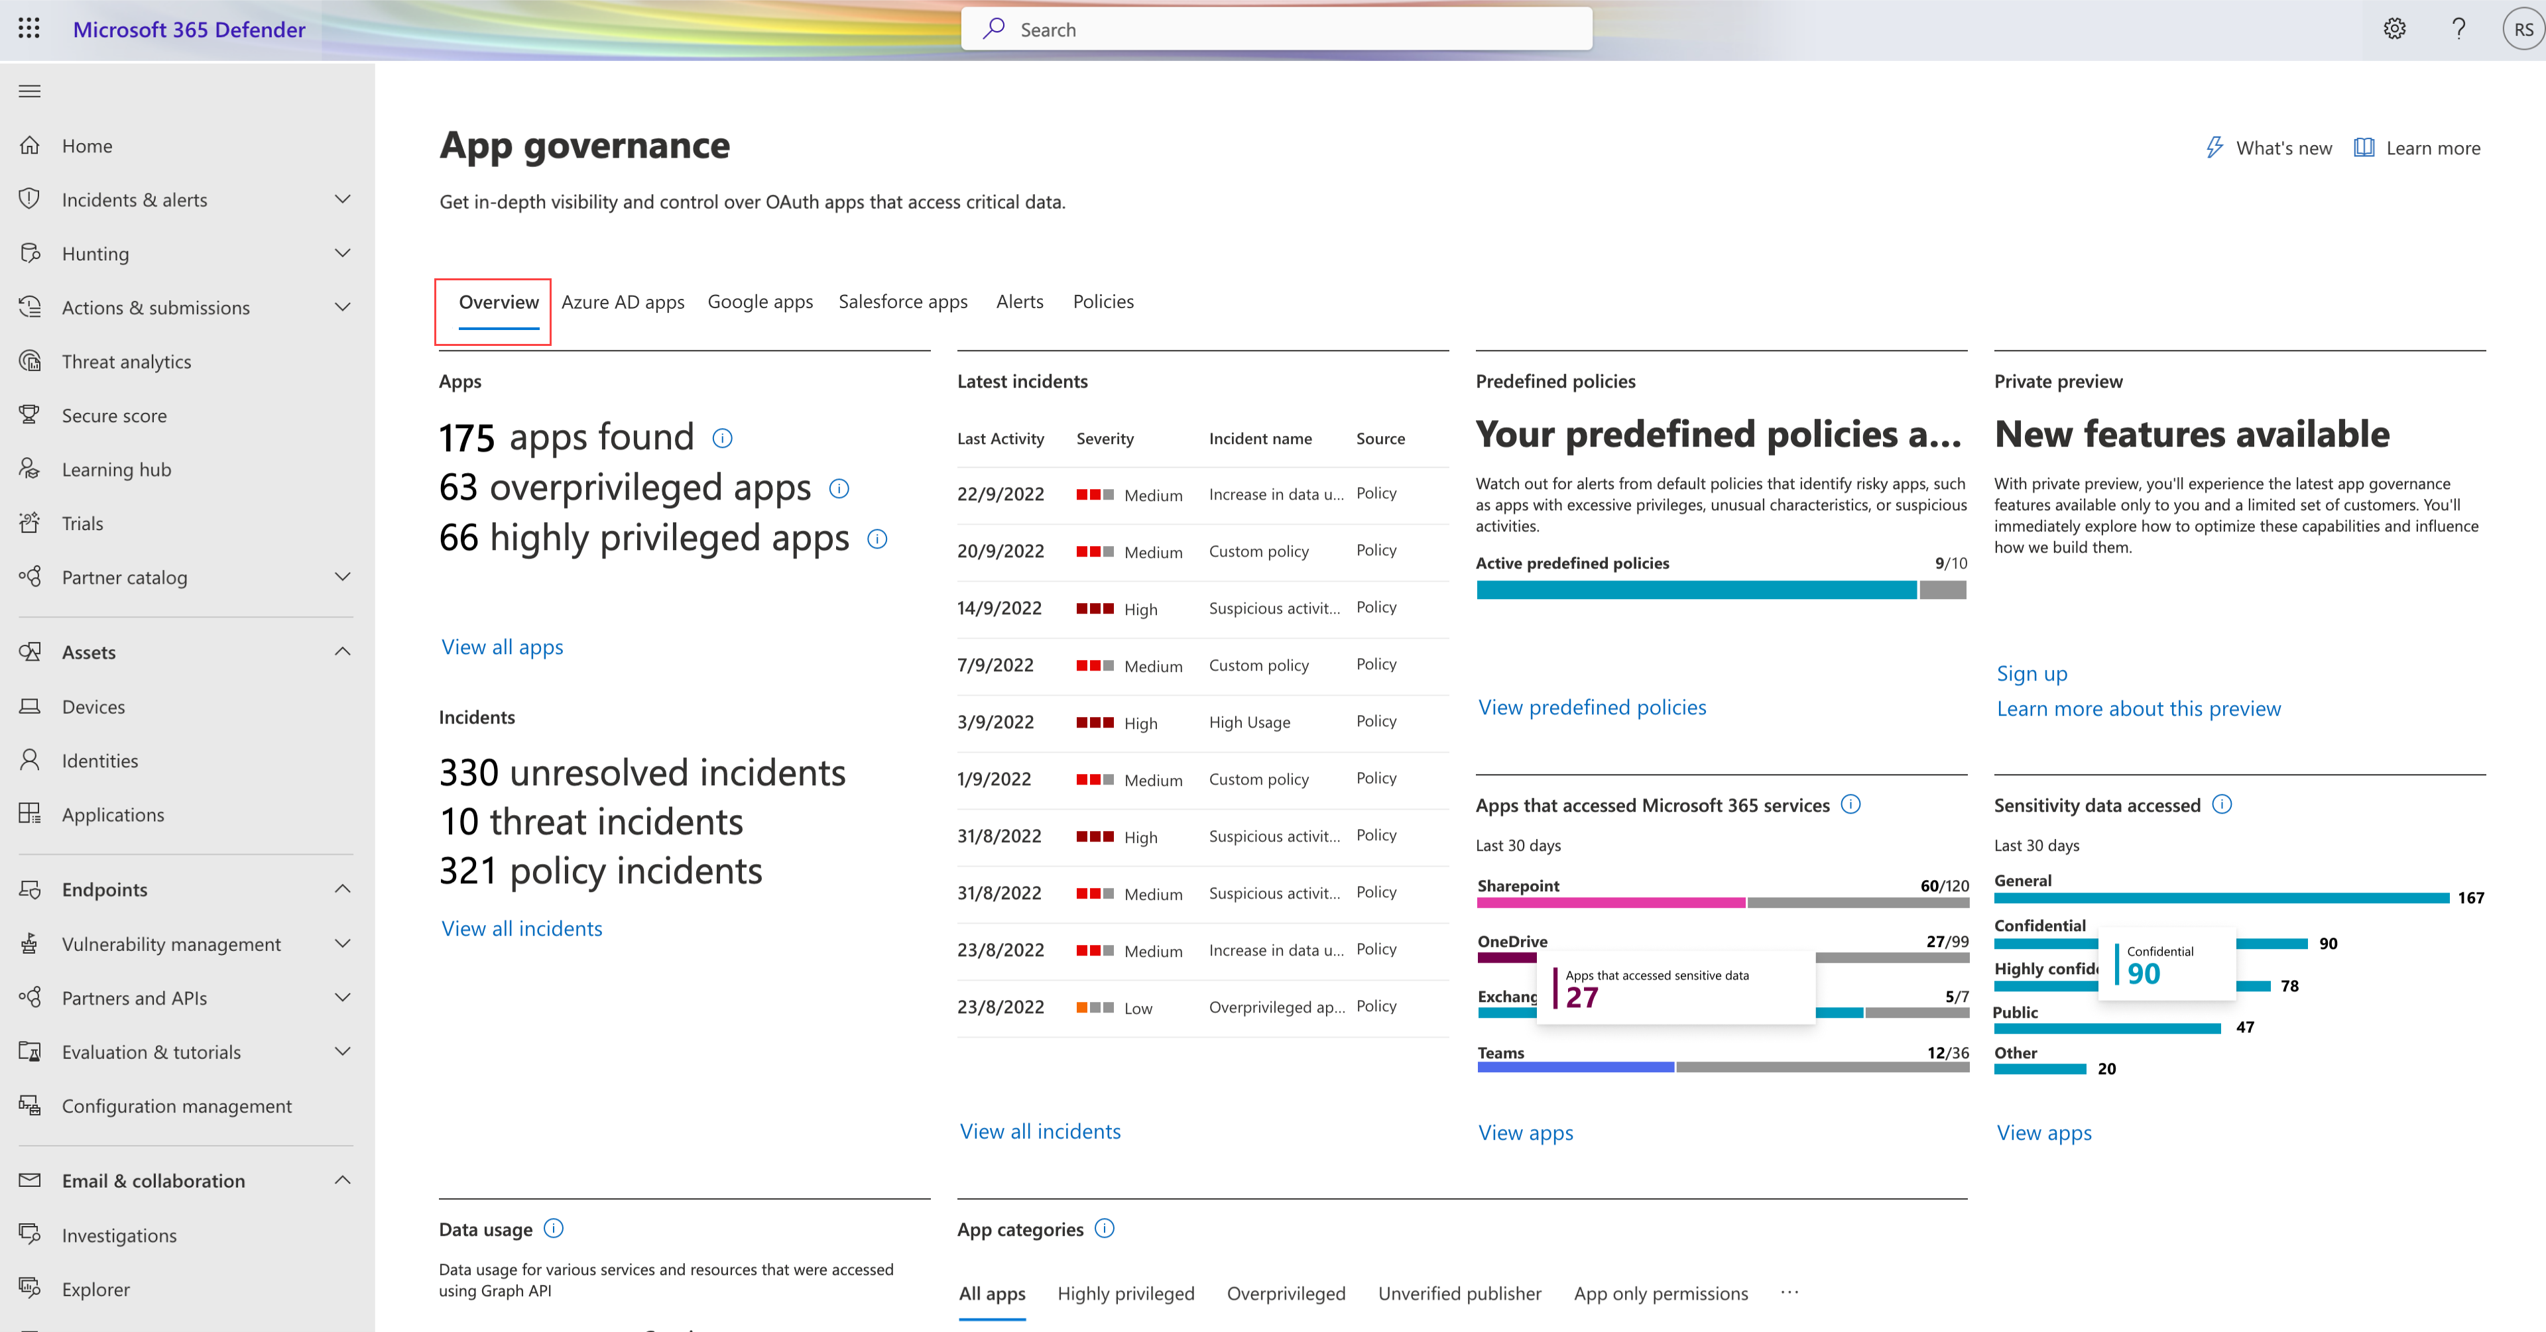Click View all apps link
Image resolution: width=2546 pixels, height=1332 pixels.
pos(502,645)
